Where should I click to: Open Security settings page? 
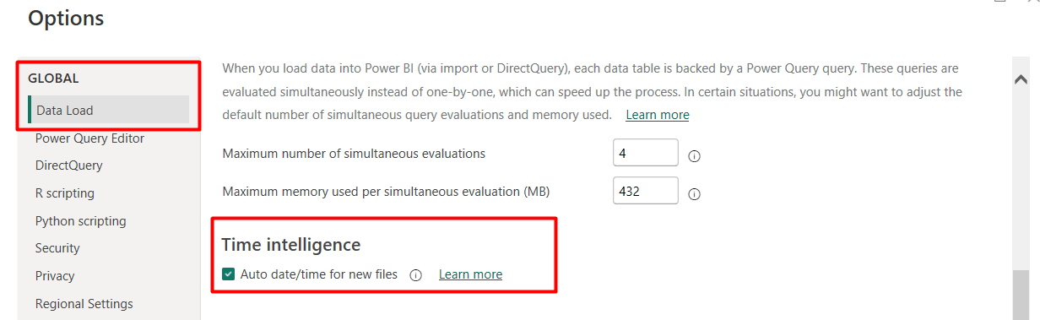point(57,248)
